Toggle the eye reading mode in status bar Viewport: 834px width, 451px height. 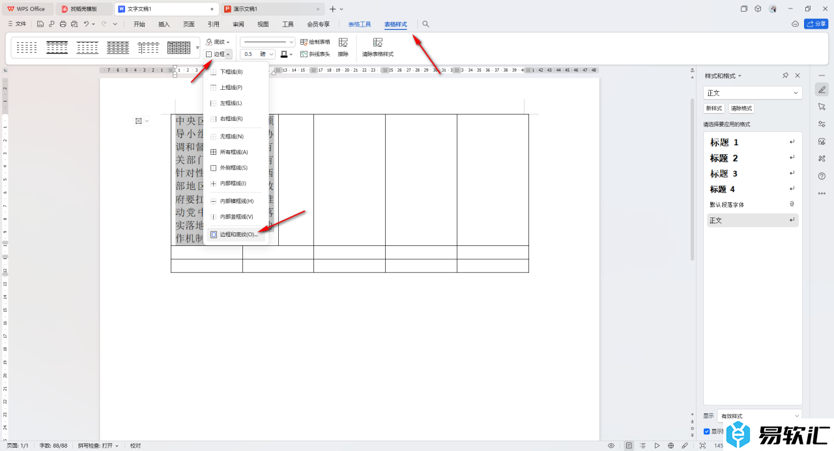[x=611, y=446]
